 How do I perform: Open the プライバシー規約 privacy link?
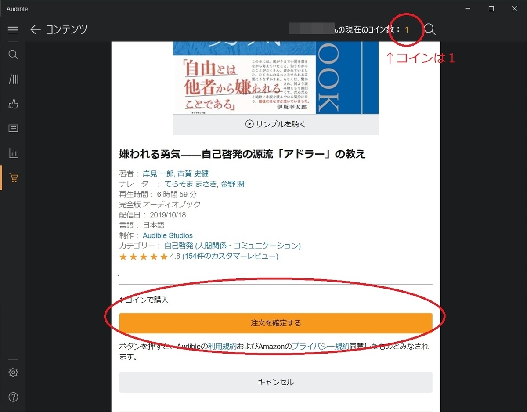[x=321, y=347]
